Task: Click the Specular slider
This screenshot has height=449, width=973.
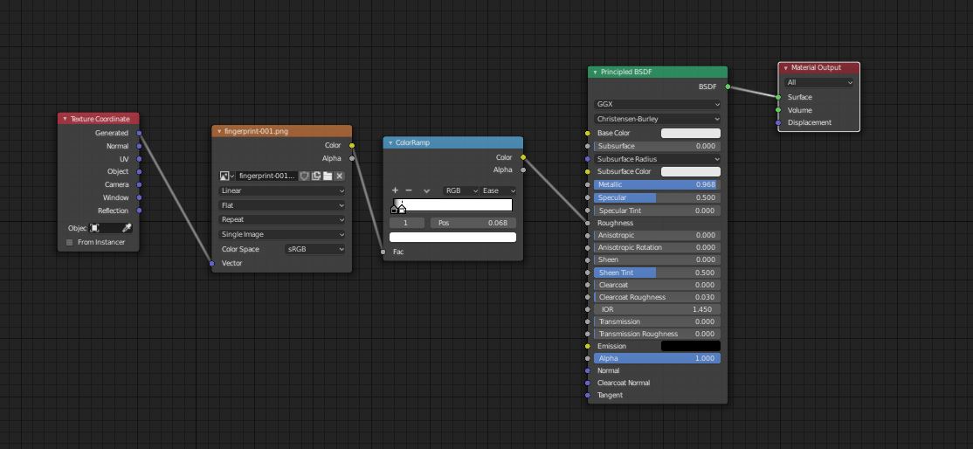Action: pos(657,197)
